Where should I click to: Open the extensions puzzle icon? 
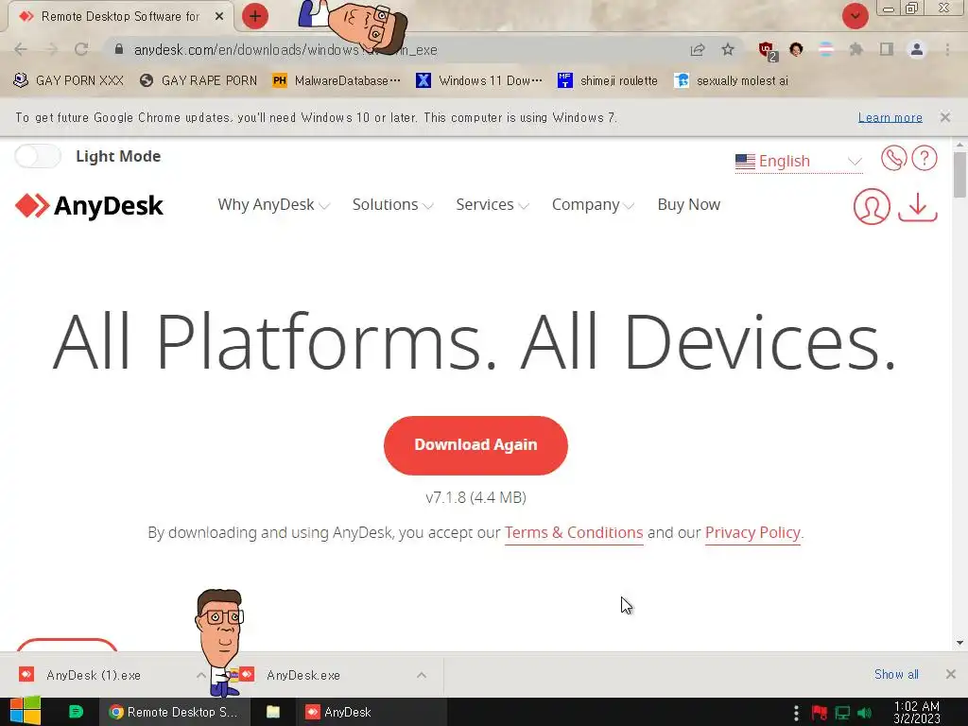(856, 49)
